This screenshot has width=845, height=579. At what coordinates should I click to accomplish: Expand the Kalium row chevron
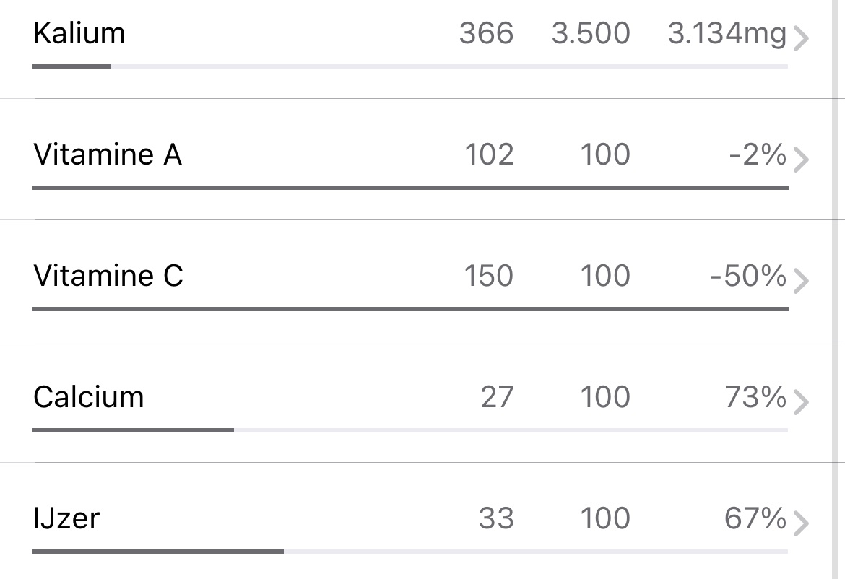800,39
